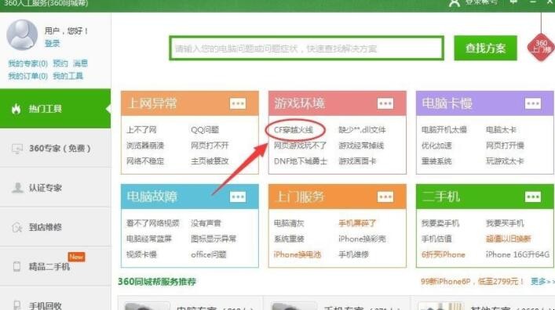The image size is (555, 310).
Task: Select 游戏经常掉线 item
Action: [x=361, y=146]
